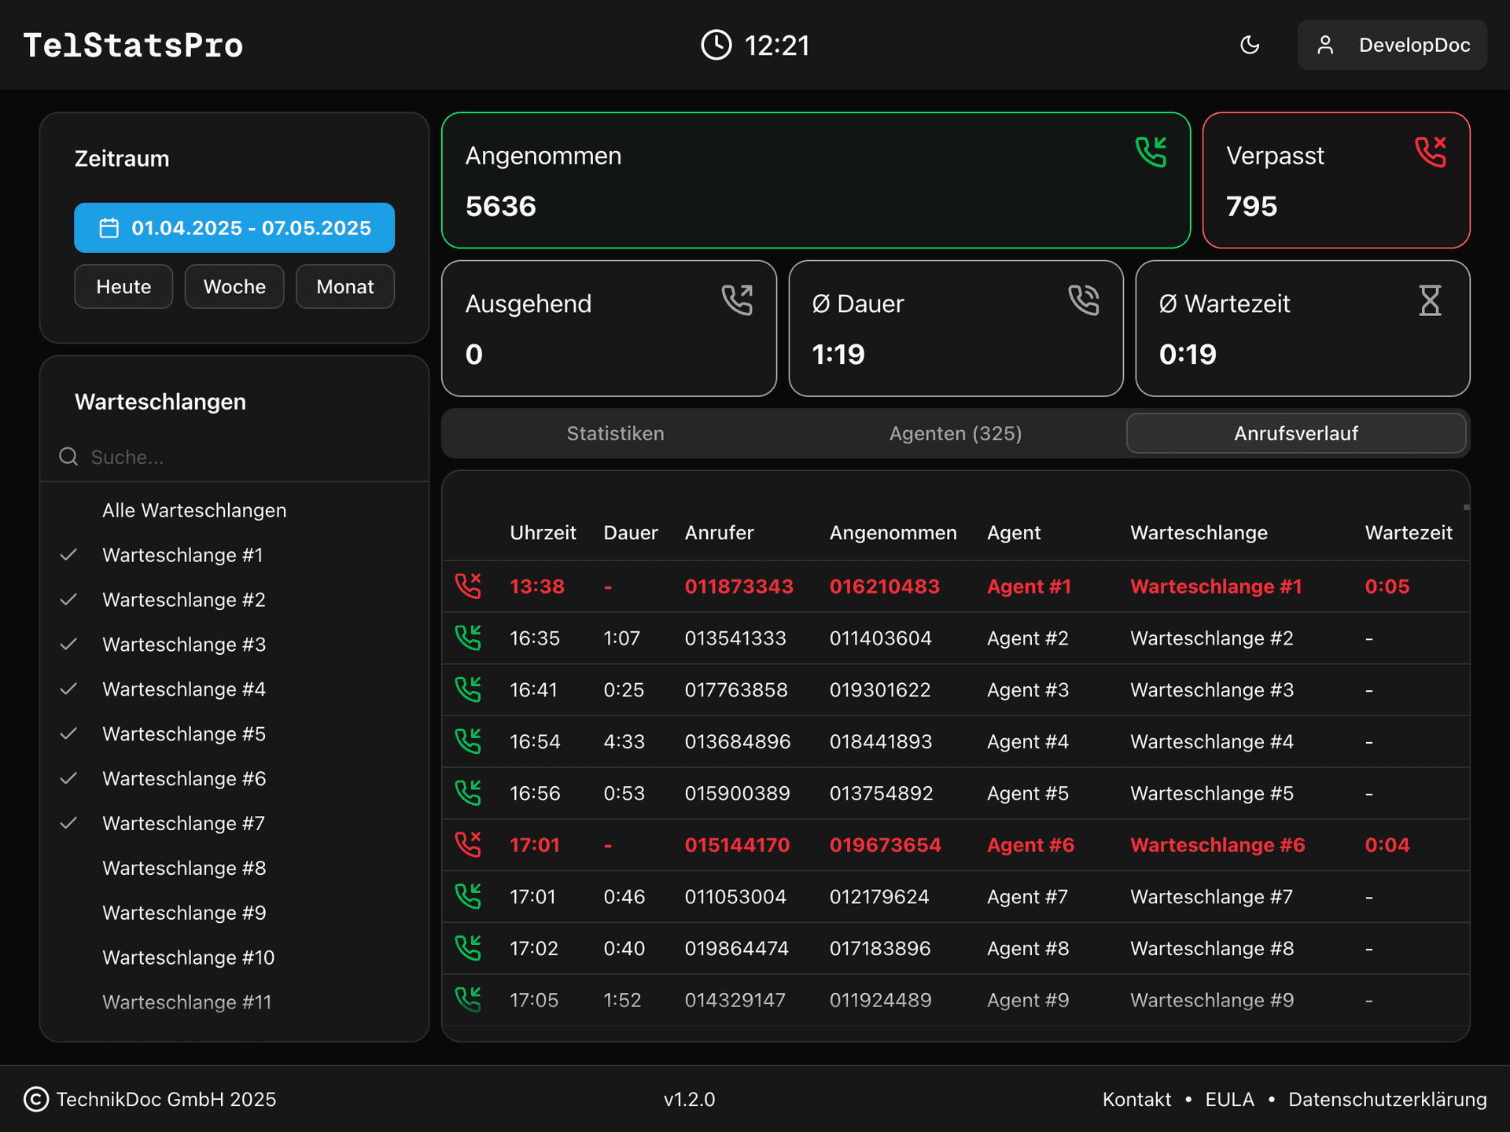Deselect Warteschlange #2 in queue list
This screenshot has width=1510, height=1132.
pos(234,600)
